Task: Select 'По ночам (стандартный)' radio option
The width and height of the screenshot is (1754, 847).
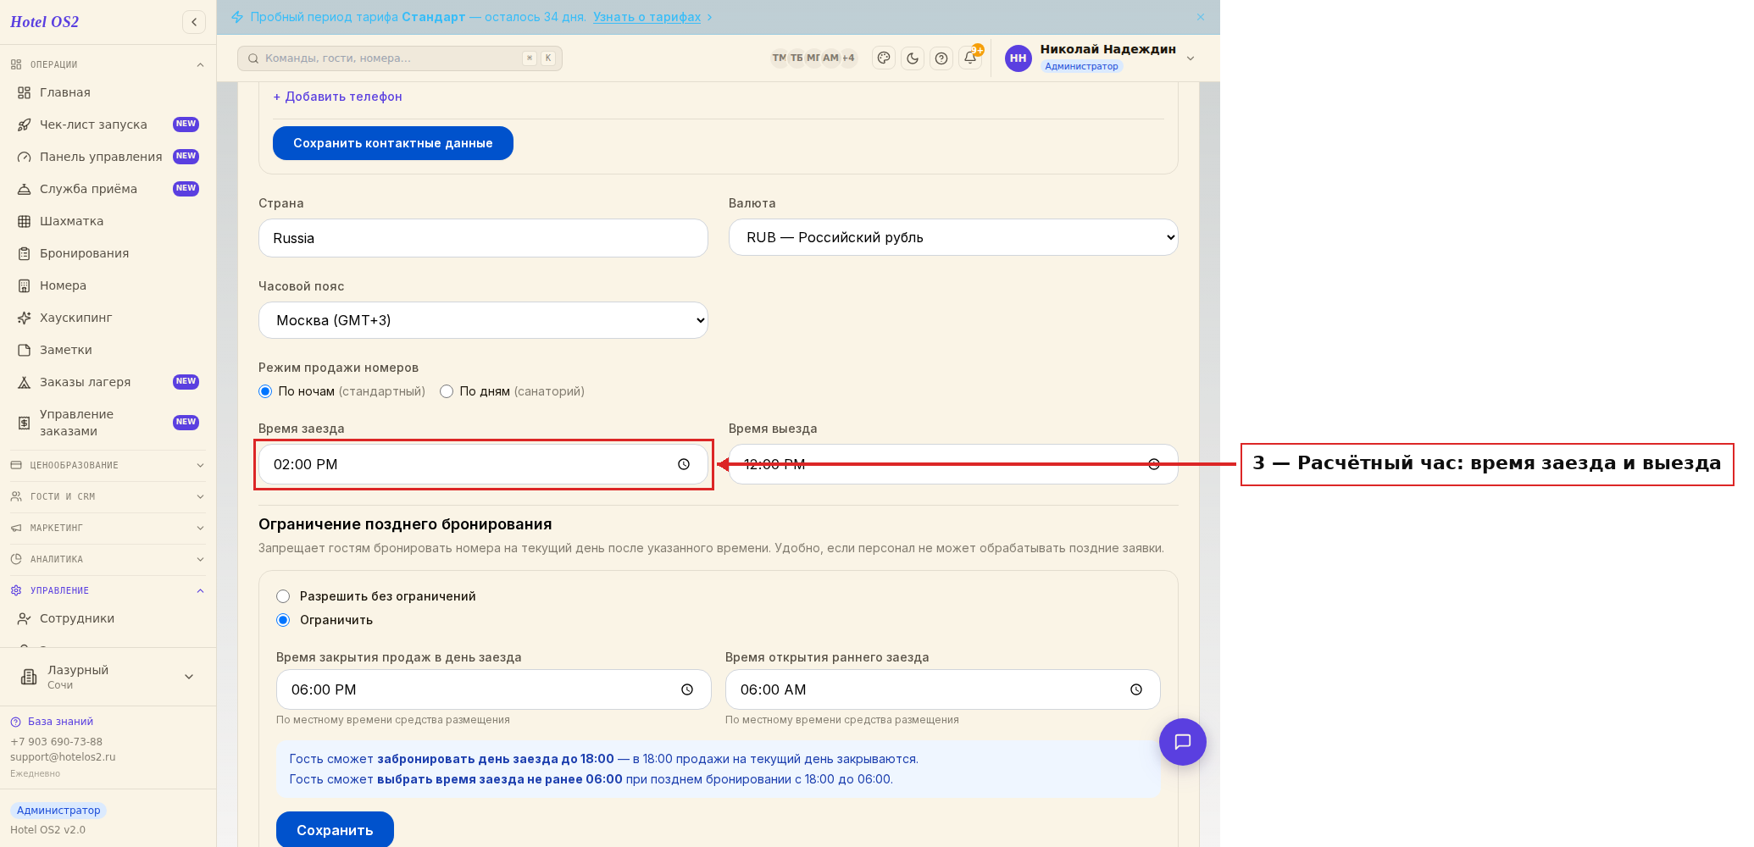Action: click(265, 391)
